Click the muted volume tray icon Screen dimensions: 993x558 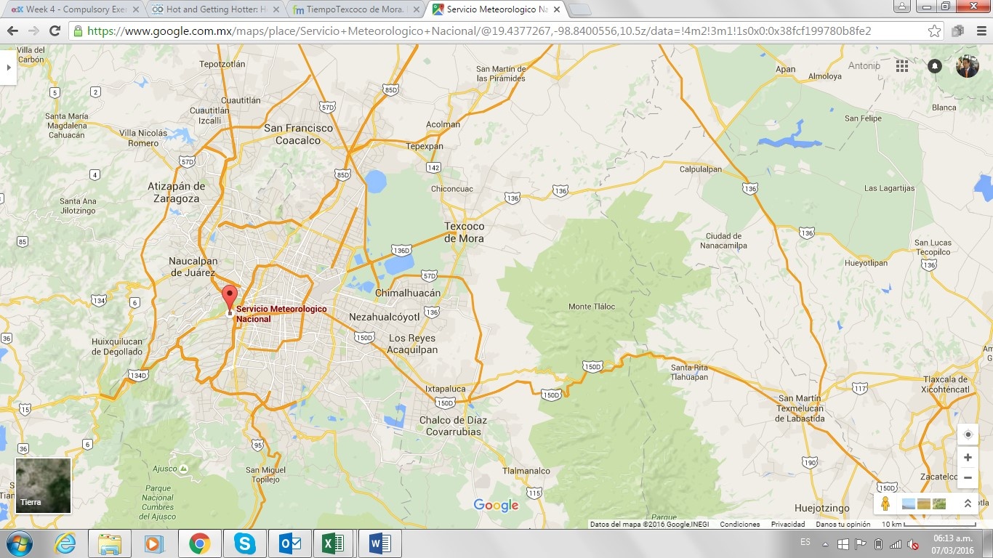913,544
